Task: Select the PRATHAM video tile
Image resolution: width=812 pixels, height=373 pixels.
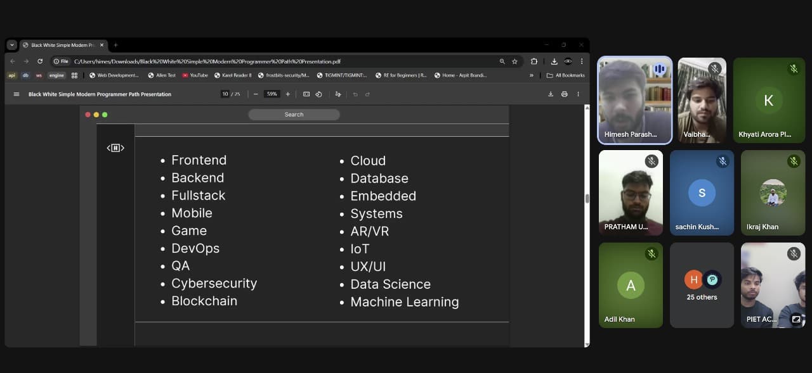Action: tap(631, 193)
